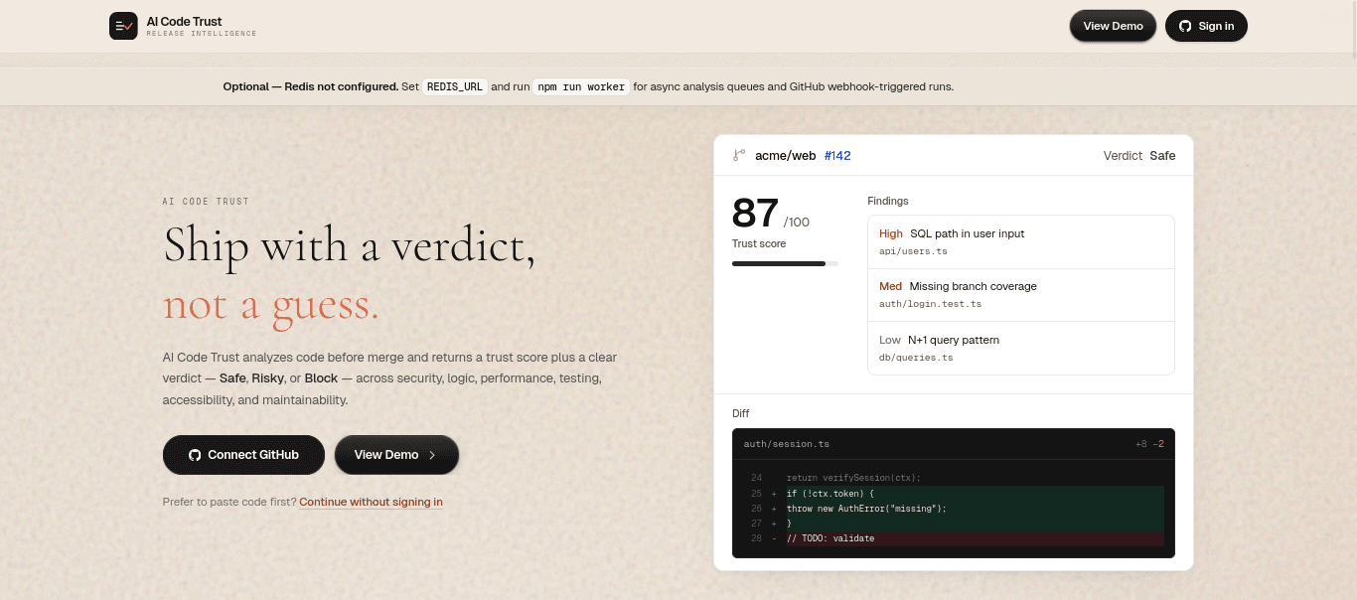
Task: Click the RELEASE INTELLIGENCE tagline
Action: 202,34
